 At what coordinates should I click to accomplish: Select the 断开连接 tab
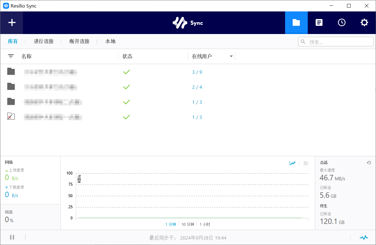click(x=79, y=41)
